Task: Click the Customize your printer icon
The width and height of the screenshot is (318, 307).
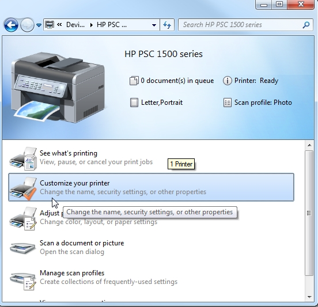Action: (23, 188)
